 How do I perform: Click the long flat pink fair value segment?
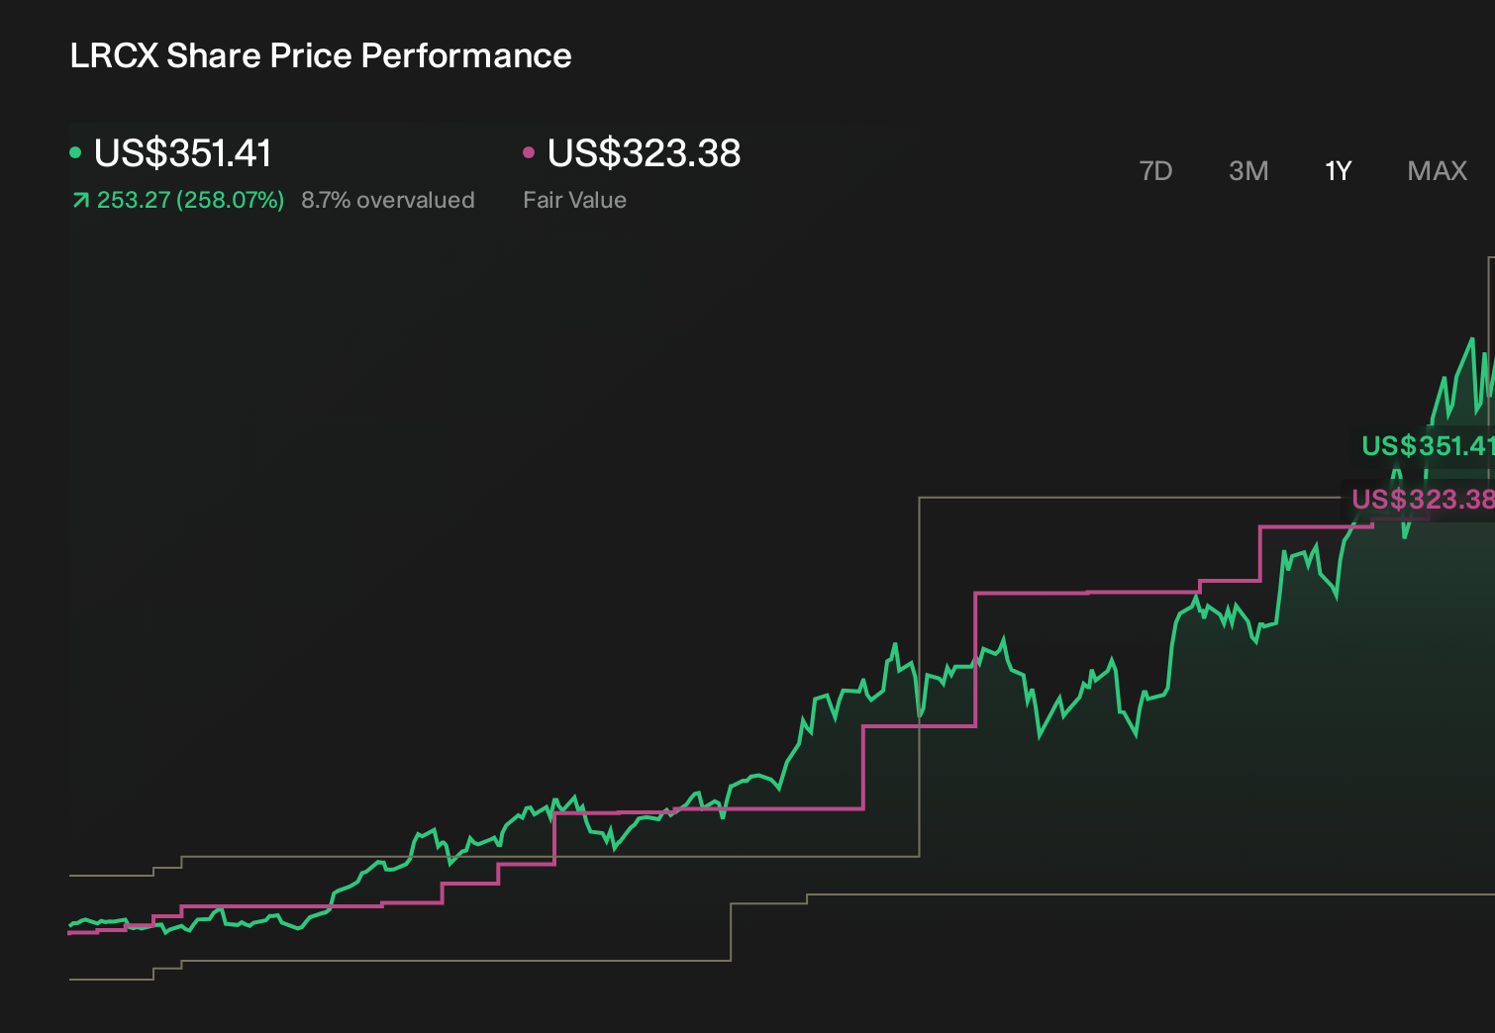(708, 810)
